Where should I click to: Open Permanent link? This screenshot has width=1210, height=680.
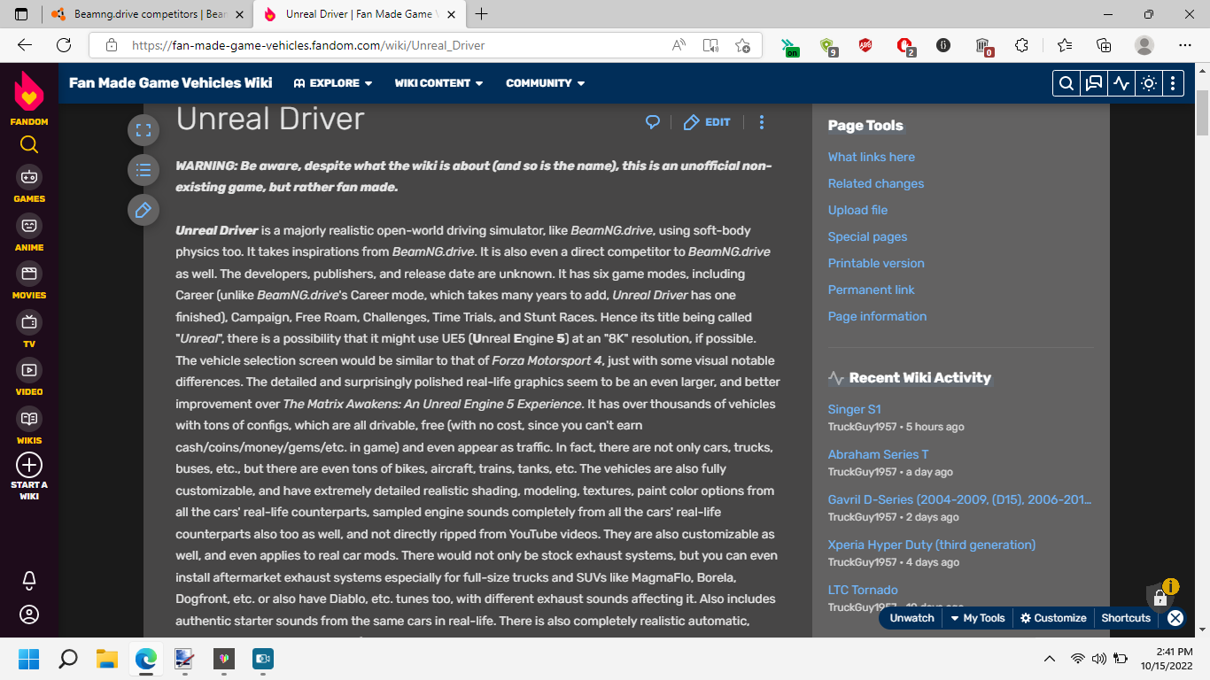[x=872, y=290]
